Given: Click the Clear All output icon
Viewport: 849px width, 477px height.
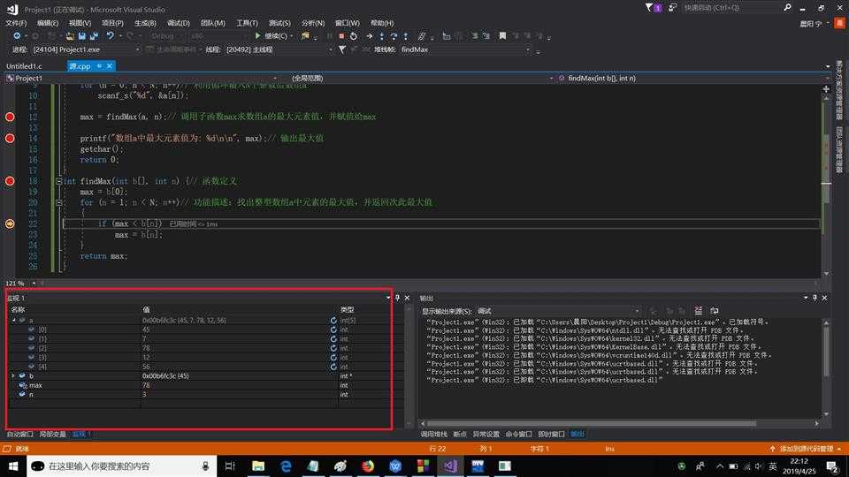Looking at the screenshot, I should point(699,310).
